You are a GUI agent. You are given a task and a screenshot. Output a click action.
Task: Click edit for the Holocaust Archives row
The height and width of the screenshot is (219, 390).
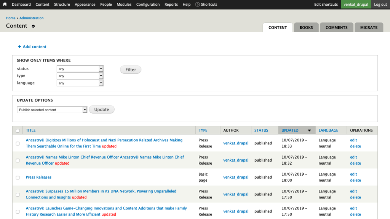[x=353, y=140]
